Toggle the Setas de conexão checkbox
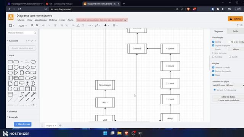The width and height of the screenshot is (244, 137). click(x=213, y=67)
